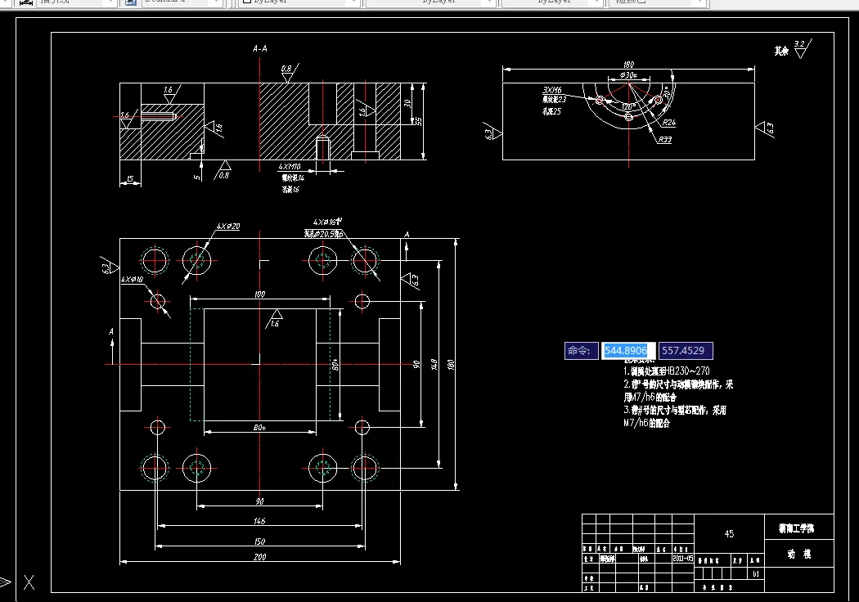Image resolution: width=859 pixels, height=602 pixels.
Task: Click the 6.3 roughness symbol right of the side view
Action: click(765, 129)
